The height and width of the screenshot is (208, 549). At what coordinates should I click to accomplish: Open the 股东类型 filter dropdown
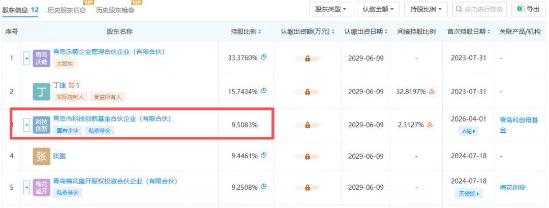pos(331,9)
